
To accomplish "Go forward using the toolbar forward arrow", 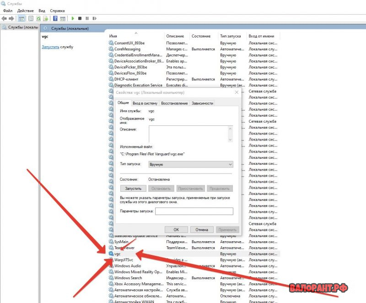I will 11,18.
